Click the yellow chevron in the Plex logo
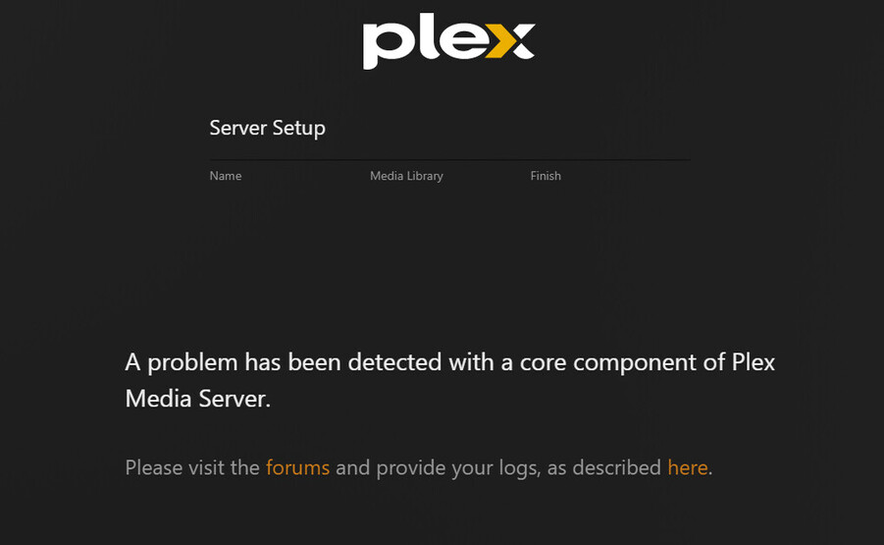 pos(504,41)
